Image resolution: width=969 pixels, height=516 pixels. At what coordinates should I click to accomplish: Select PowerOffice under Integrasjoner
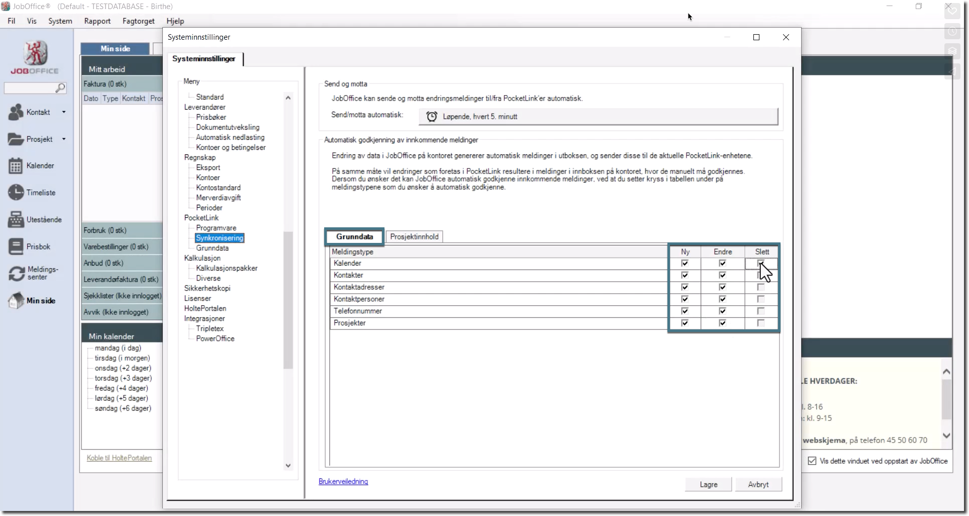[215, 338]
